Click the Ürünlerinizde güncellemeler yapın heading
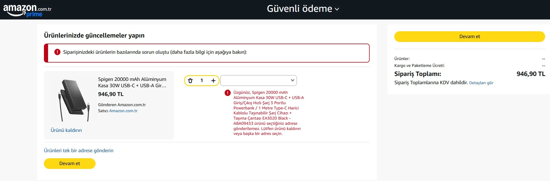 point(94,35)
